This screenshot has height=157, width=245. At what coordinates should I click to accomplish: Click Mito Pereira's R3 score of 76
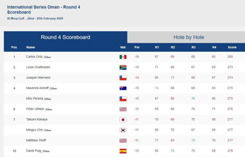(193, 99)
